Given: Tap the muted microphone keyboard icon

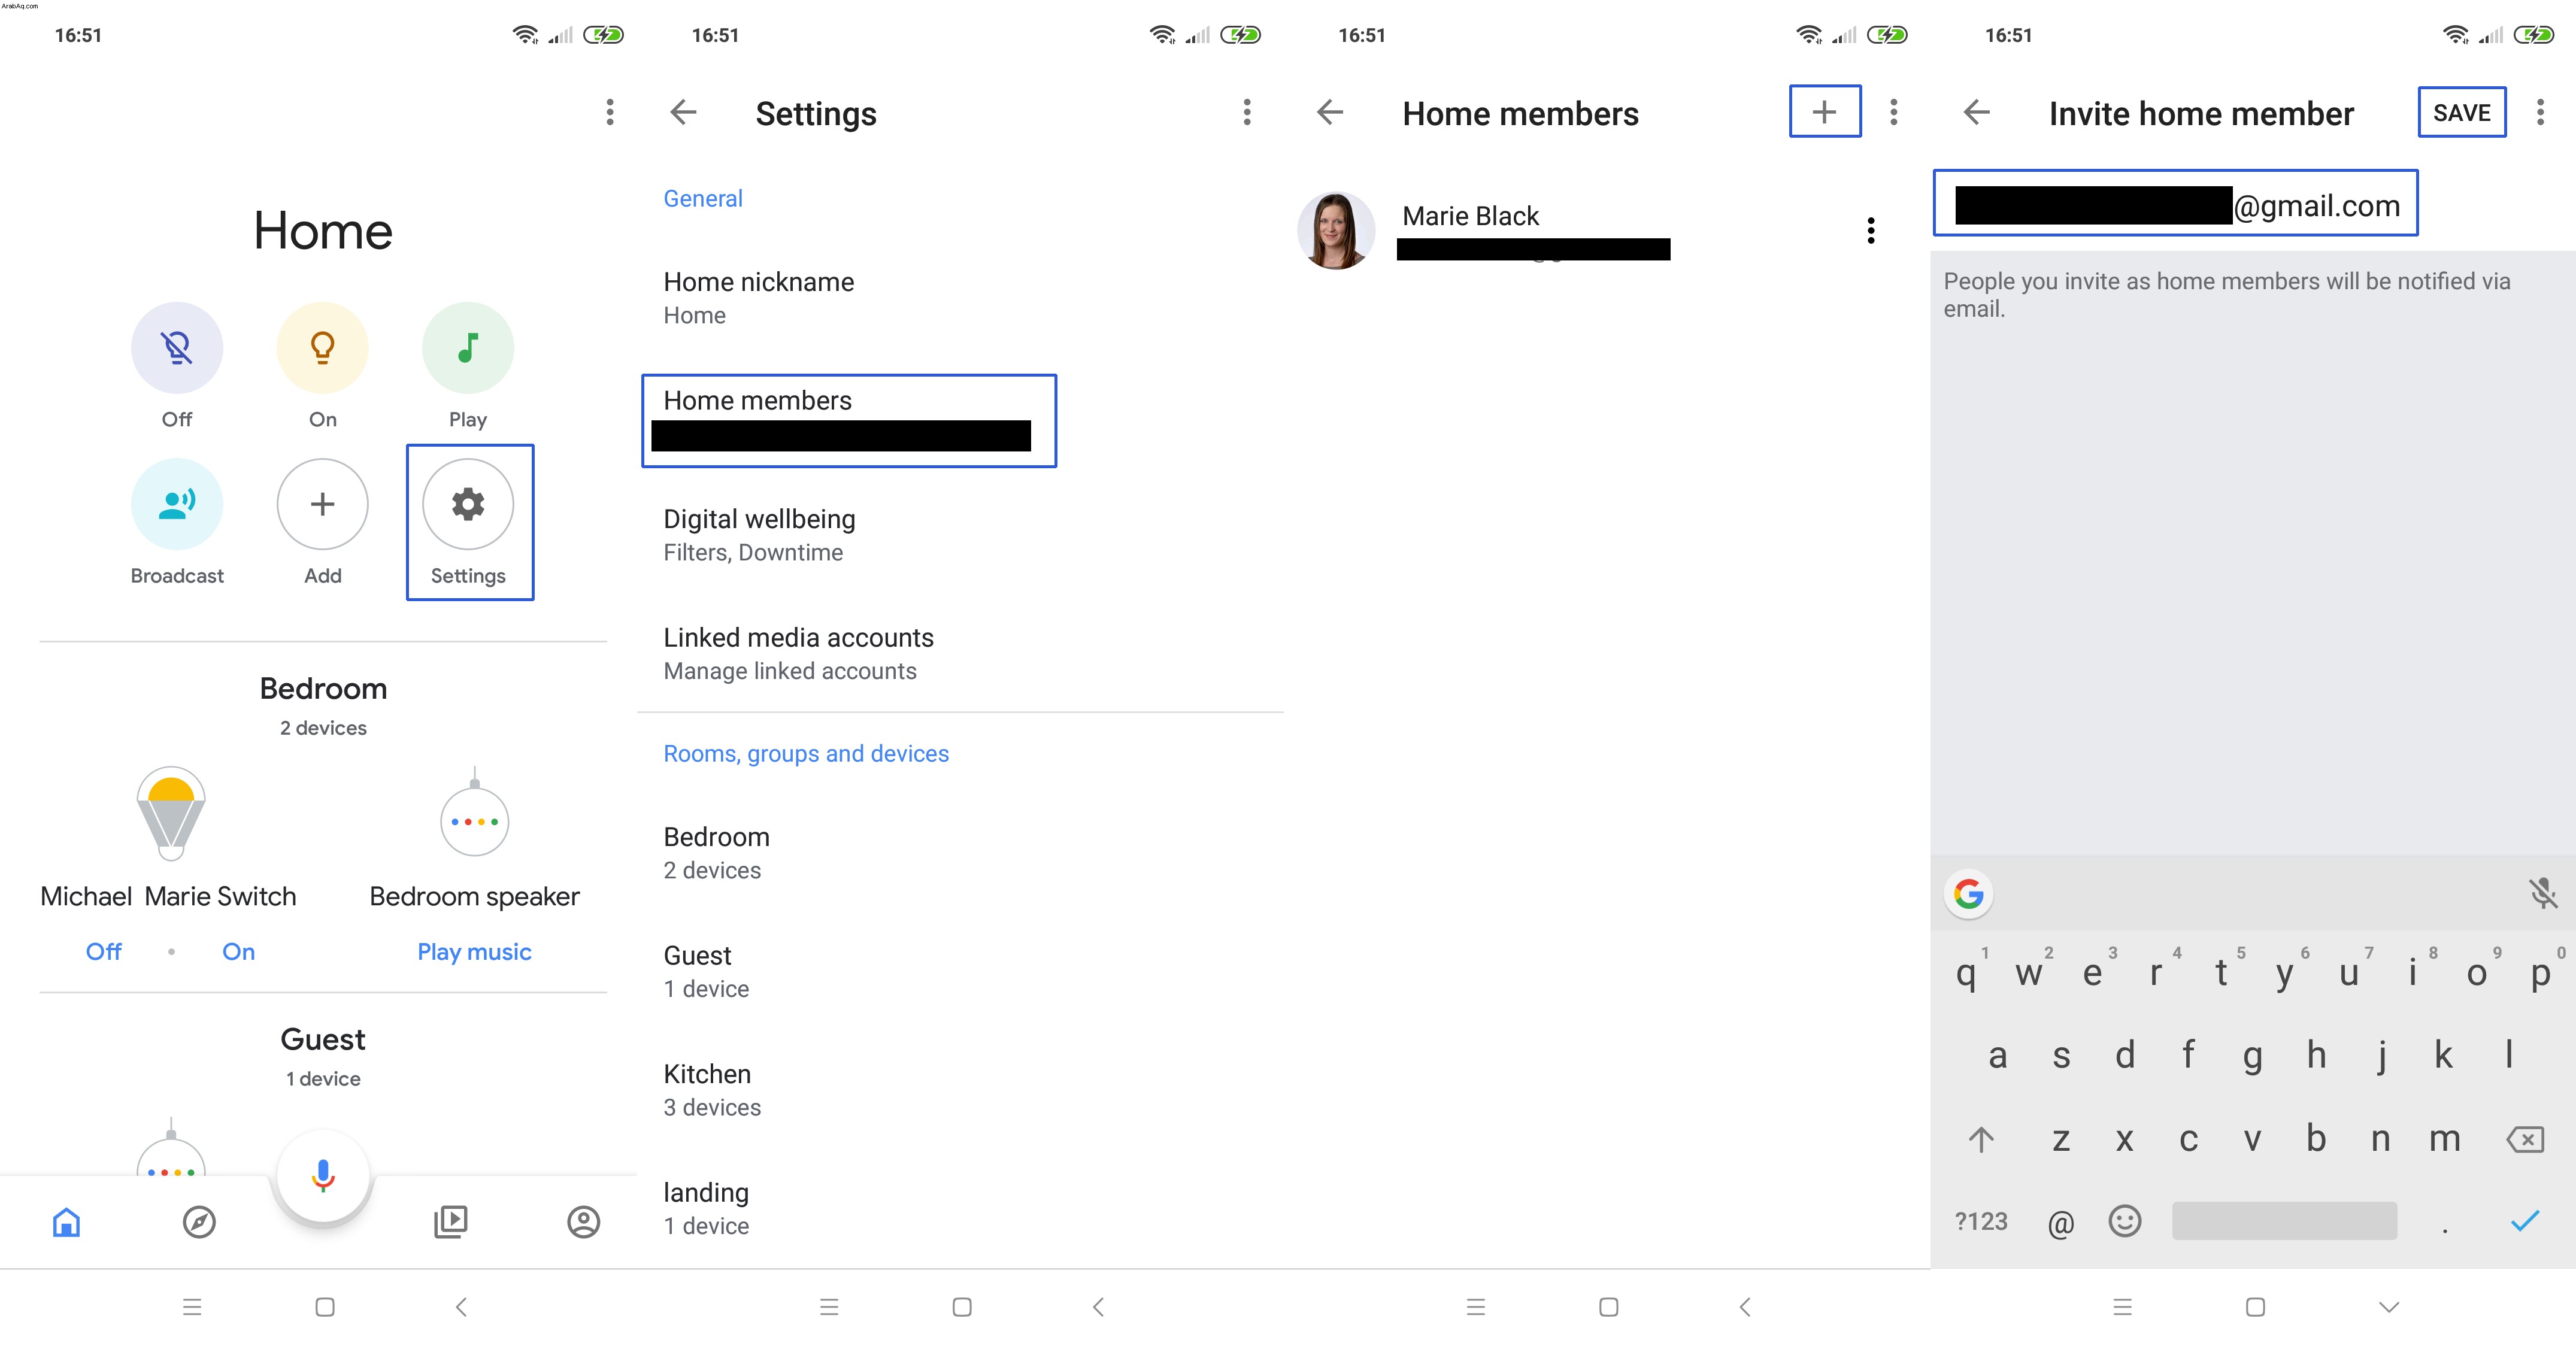Looking at the screenshot, I should (x=2542, y=893).
